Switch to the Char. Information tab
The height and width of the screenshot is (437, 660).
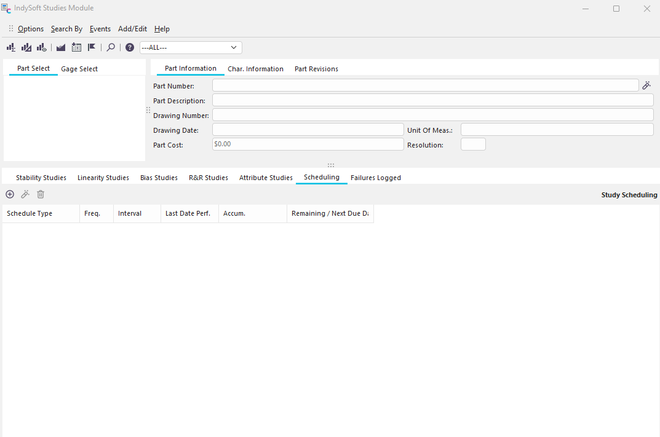pyautogui.click(x=255, y=69)
